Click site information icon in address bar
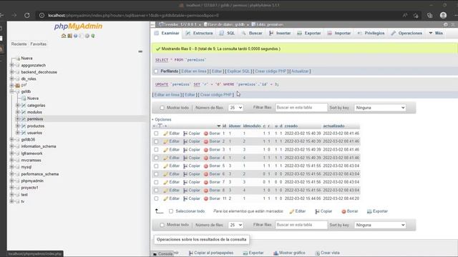 (x=42, y=15)
